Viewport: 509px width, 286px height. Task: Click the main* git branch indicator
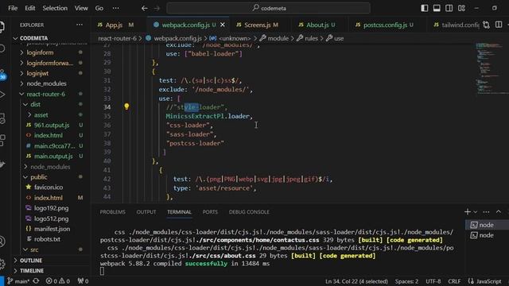click(x=18, y=281)
